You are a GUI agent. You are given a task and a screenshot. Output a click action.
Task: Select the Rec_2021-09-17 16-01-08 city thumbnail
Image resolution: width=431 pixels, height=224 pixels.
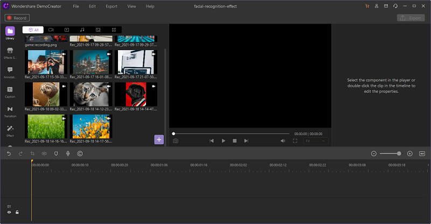coord(91,62)
